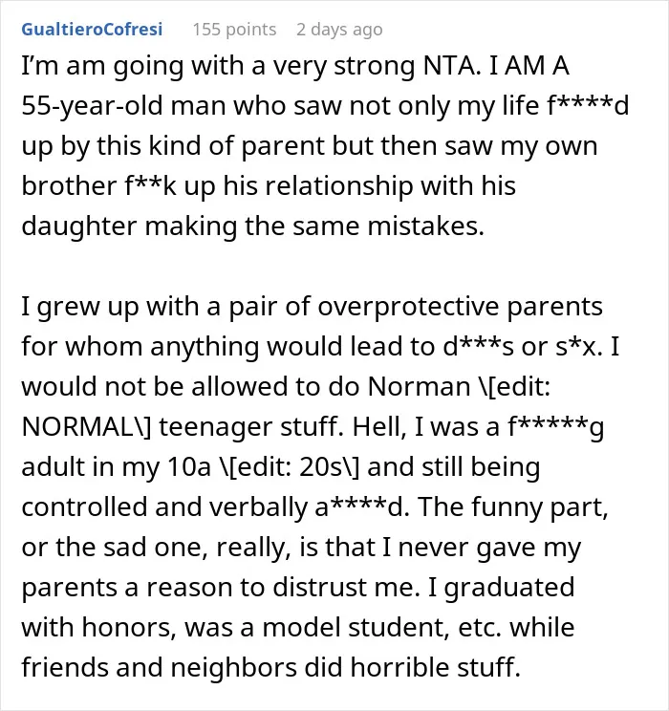Image resolution: width=669 pixels, height=711 pixels.
Task: Click the last line 'friends and neighbors did horrible stuff'
Action: pyautogui.click(x=270, y=667)
